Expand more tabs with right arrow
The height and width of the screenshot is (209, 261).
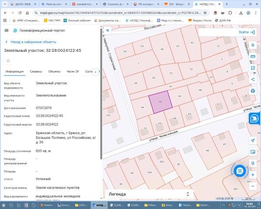click(x=96, y=72)
